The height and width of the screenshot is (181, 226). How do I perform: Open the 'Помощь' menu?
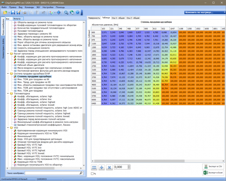(60, 7)
